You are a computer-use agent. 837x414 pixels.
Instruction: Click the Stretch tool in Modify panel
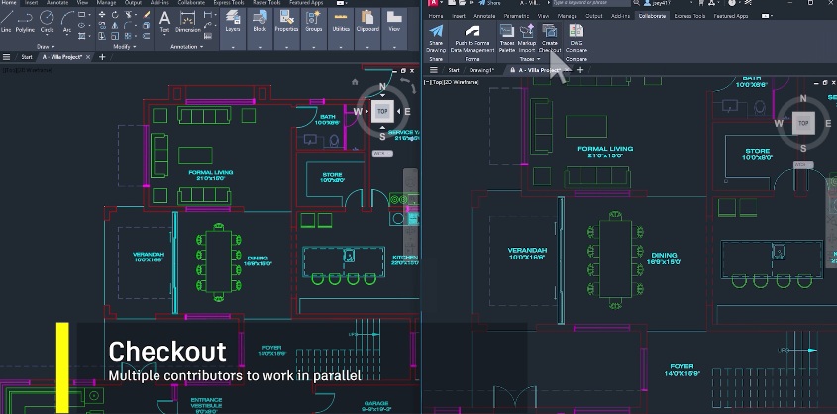[101, 36]
